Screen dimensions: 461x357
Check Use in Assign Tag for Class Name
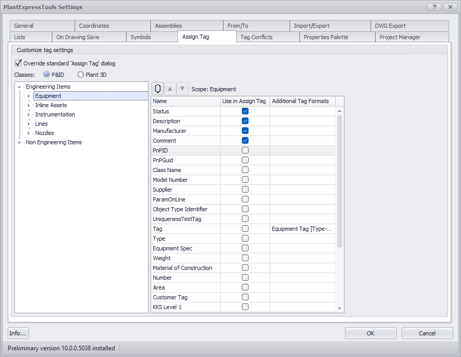pyautogui.click(x=245, y=170)
